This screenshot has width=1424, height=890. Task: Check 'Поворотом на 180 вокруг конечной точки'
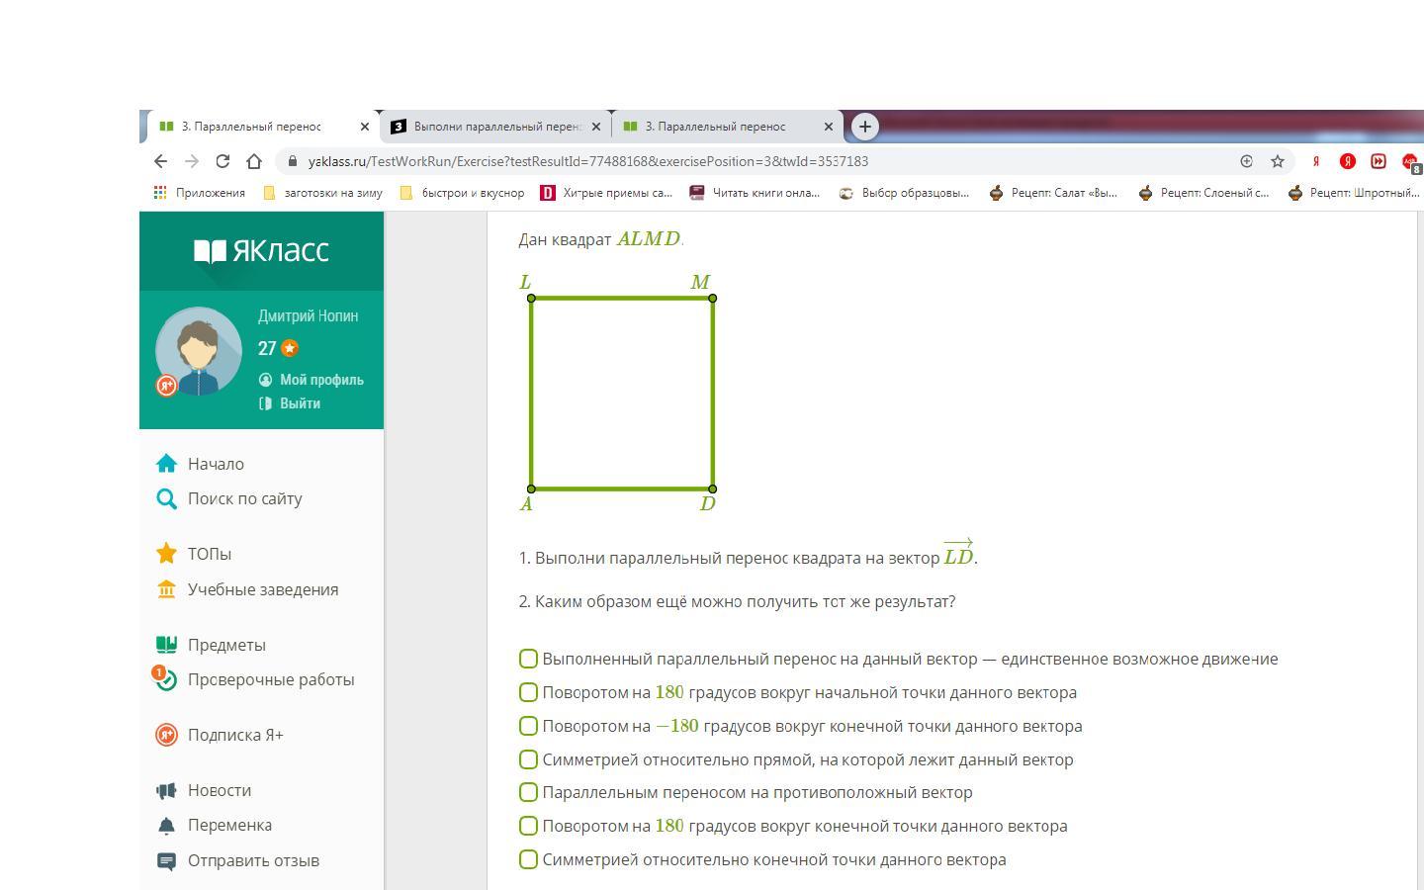coord(528,826)
